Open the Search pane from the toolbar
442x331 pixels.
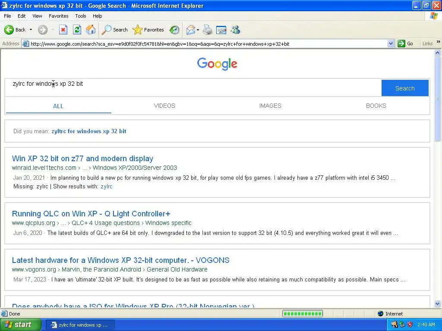[115, 30]
